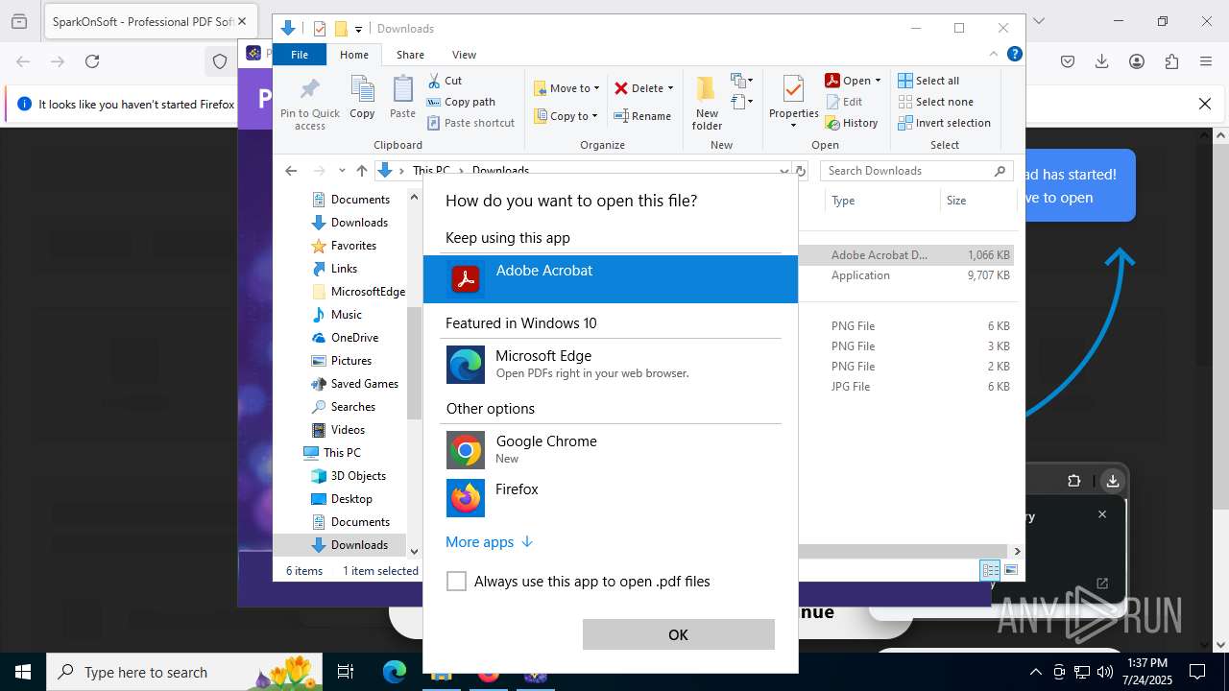The height and width of the screenshot is (691, 1229).
Task: Sort by the Type column header
Action: tap(881, 201)
